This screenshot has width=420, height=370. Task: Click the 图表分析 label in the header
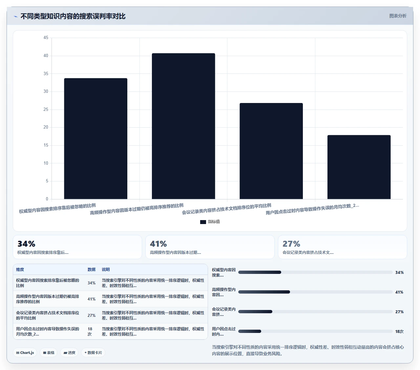click(398, 16)
